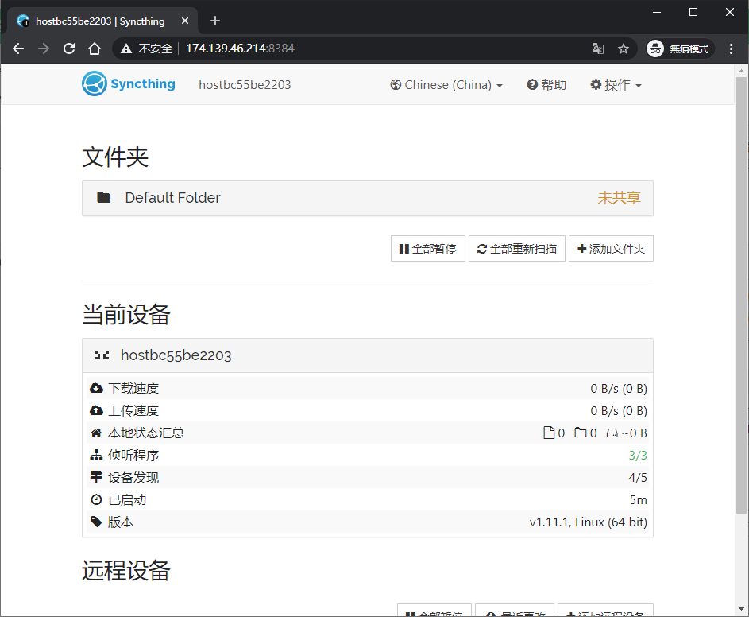The height and width of the screenshot is (617, 749).
Task: Click the 未共享 status text
Action: 619,197
